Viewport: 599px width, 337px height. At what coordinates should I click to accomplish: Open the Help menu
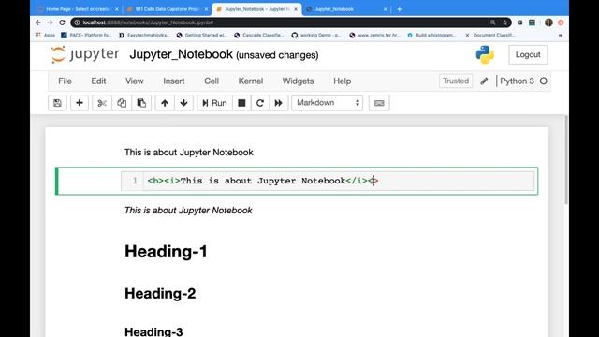pos(343,81)
